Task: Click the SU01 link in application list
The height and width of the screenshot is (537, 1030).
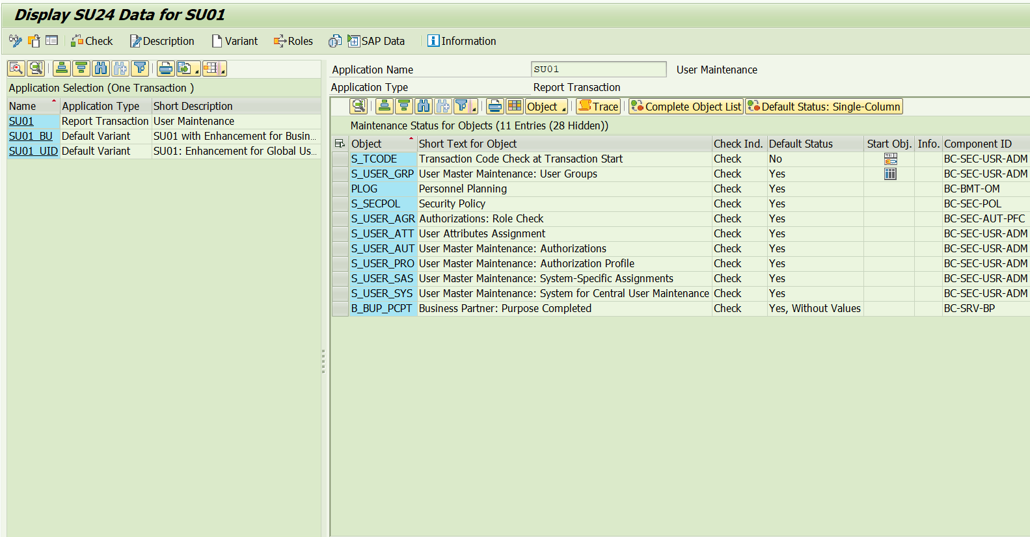Action: 21,121
